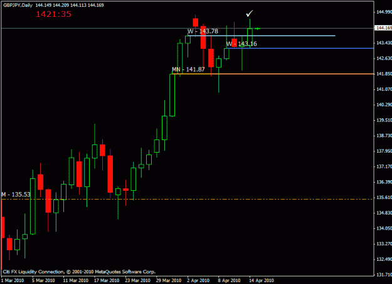Click the 137.950 price axis label
This screenshot has height=284, width=392.
(x=384, y=151)
